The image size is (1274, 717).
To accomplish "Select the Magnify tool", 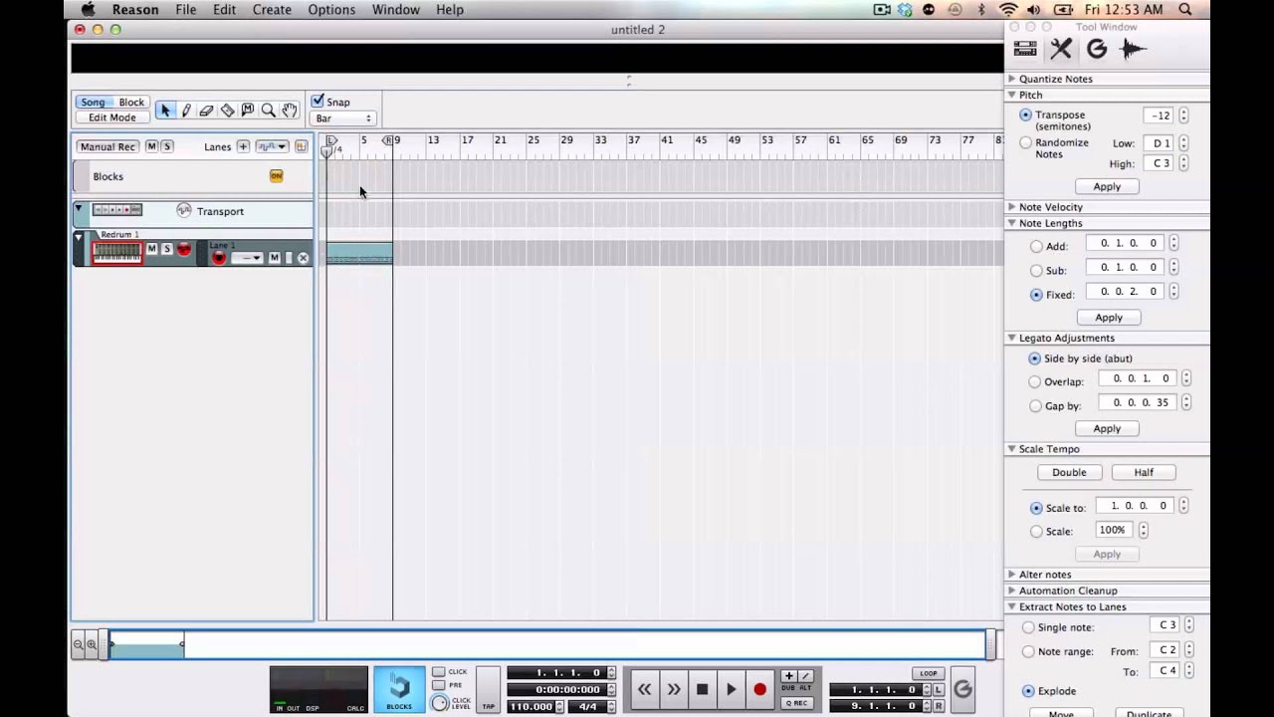I will pos(268,111).
